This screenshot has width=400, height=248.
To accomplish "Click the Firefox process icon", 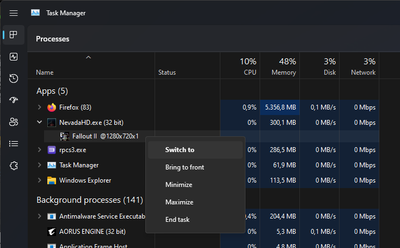I will 52,107.
